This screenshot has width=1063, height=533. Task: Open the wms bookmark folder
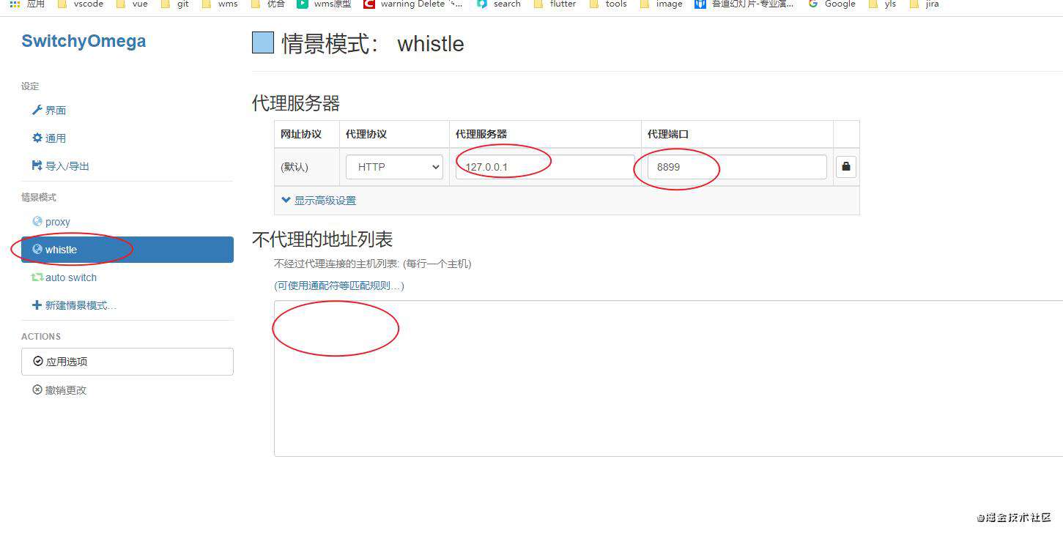[220, 4]
